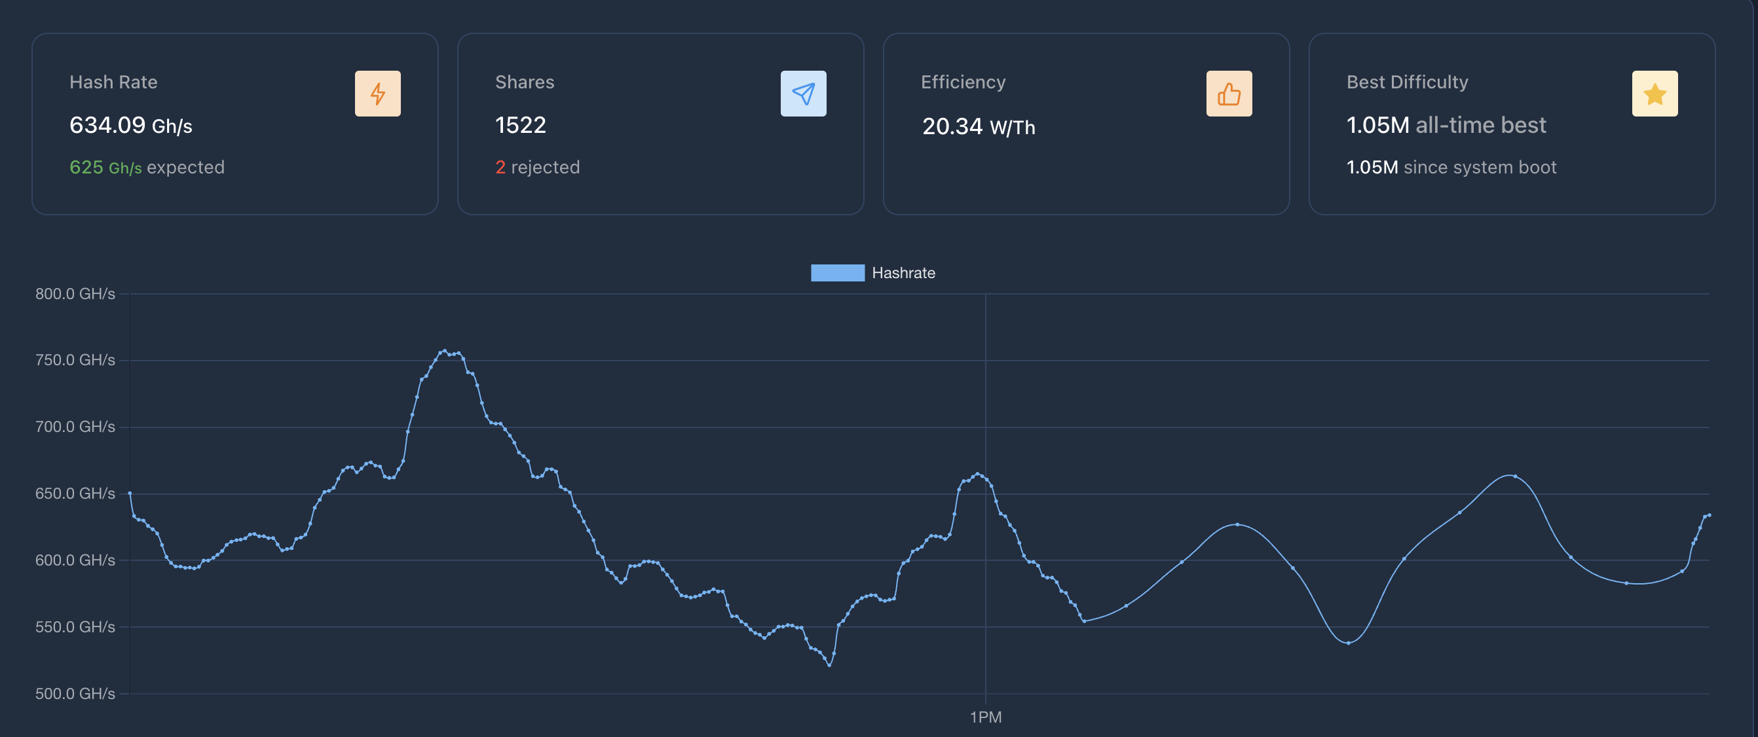Click the "2 rejected" shares text
The height and width of the screenshot is (737, 1758).
coord(538,167)
